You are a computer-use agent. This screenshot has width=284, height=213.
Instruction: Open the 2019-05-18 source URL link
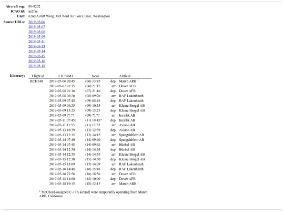click(37, 66)
